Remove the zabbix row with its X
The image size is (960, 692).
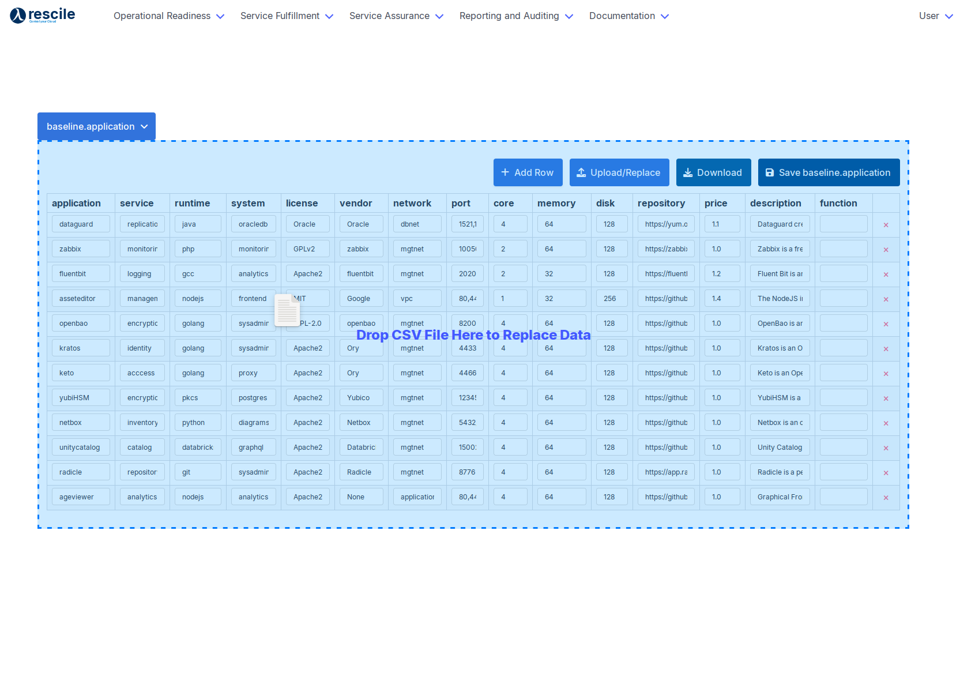point(886,250)
